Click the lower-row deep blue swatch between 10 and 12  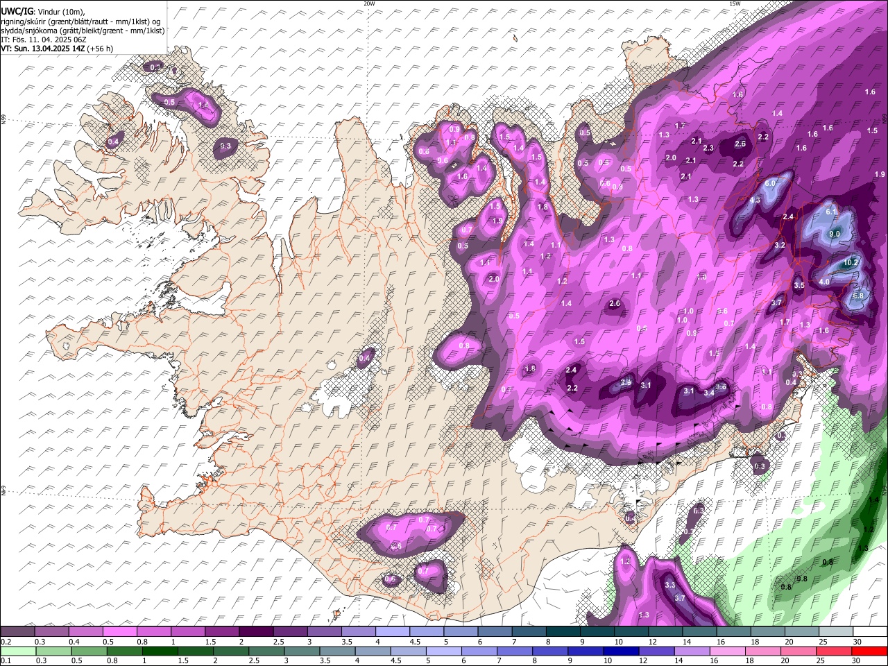click(x=620, y=651)
